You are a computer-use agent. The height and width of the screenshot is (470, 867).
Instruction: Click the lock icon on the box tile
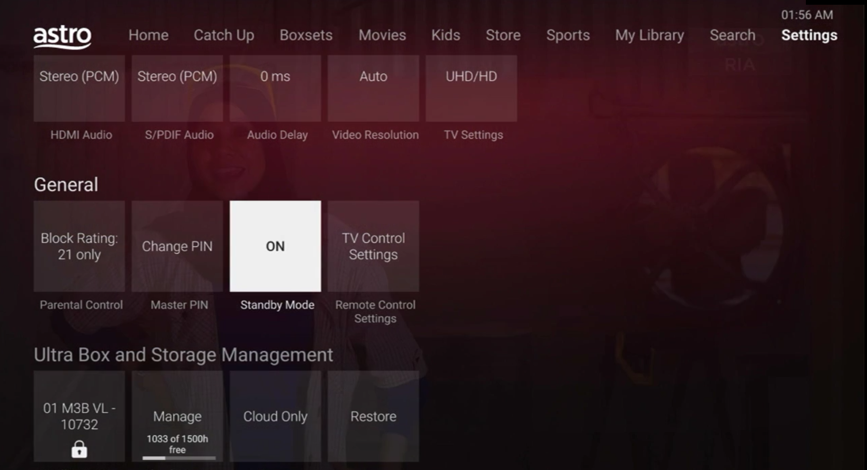[79, 449]
